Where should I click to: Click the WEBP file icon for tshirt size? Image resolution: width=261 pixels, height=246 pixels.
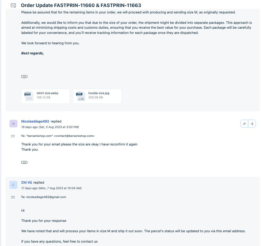29,96
